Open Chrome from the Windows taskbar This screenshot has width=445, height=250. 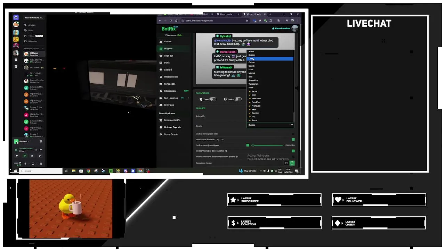click(x=88, y=171)
